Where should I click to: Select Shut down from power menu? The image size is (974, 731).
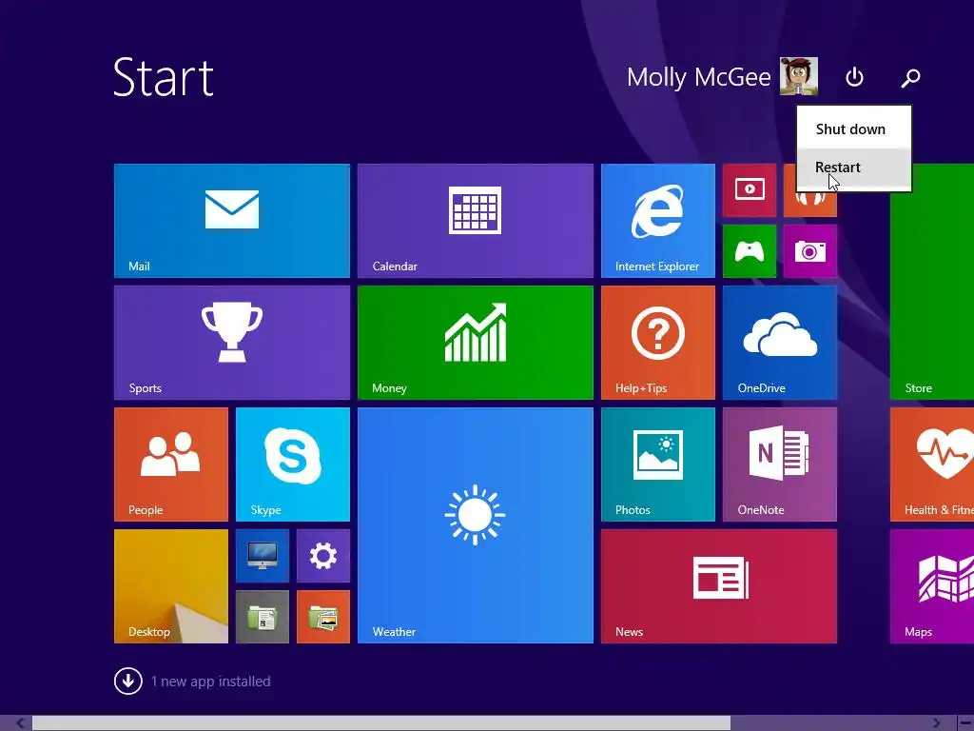point(854,129)
